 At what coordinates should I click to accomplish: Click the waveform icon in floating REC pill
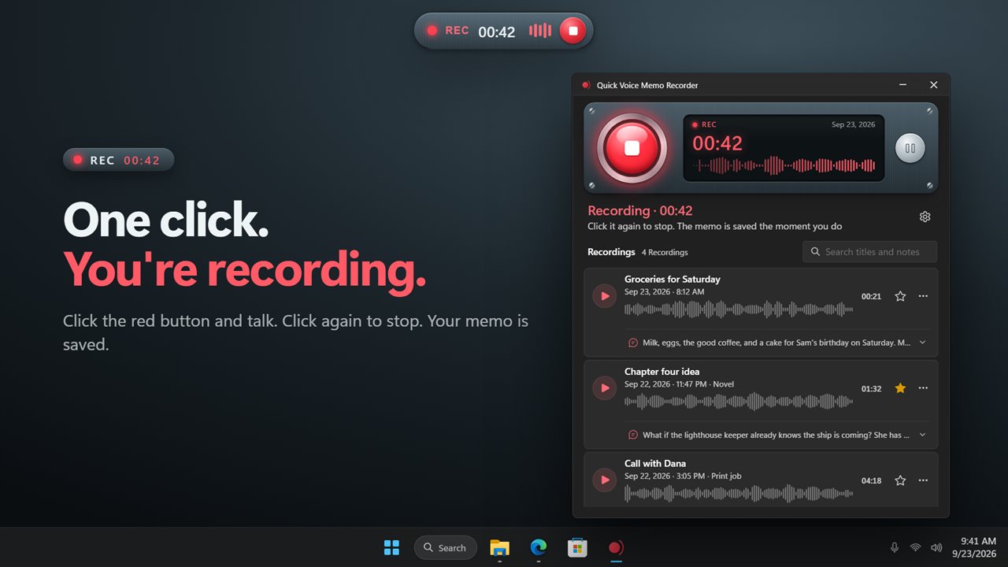click(x=540, y=31)
